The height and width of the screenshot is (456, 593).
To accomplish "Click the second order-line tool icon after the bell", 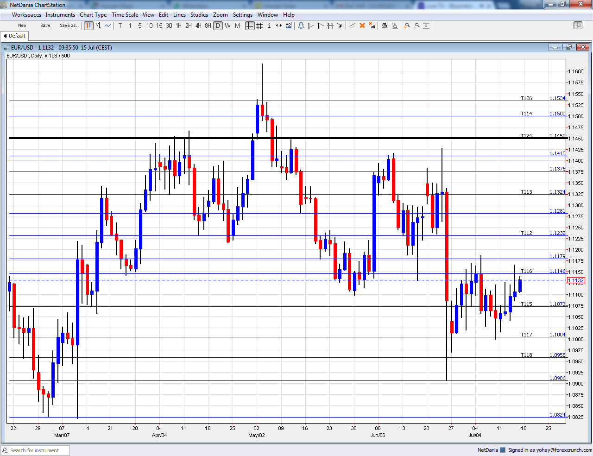I will [x=321, y=25].
